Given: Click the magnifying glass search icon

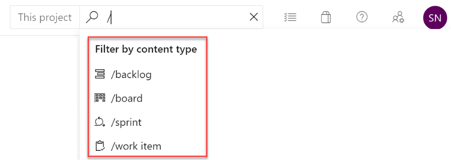Looking at the screenshot, I should point(92,18).
